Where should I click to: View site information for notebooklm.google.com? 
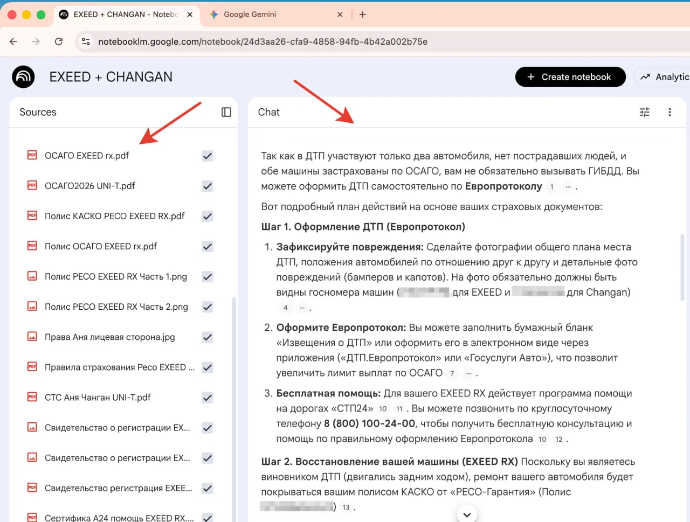[85, 41]
